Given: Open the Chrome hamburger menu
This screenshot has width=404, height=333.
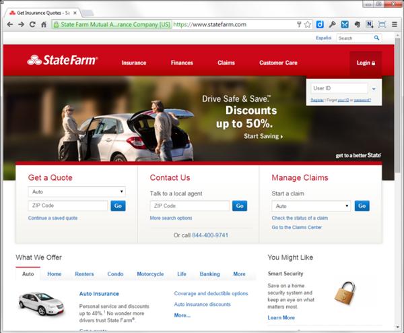Looking at the screenshot, I should click(x=394, y=24).
